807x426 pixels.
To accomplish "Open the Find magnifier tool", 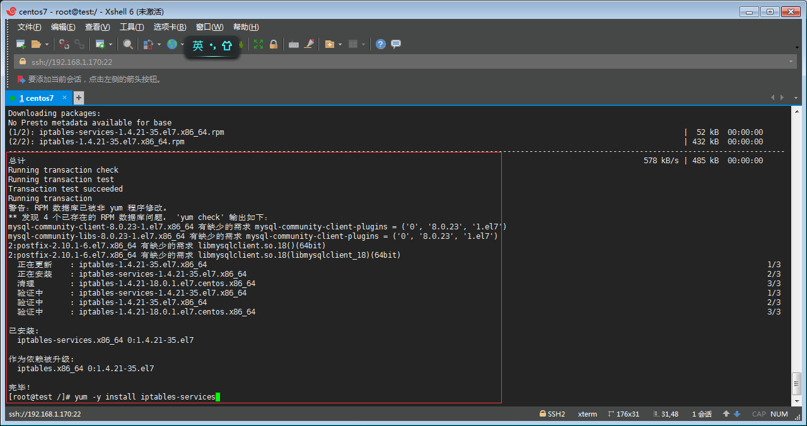I will click(x=128, y=44).
